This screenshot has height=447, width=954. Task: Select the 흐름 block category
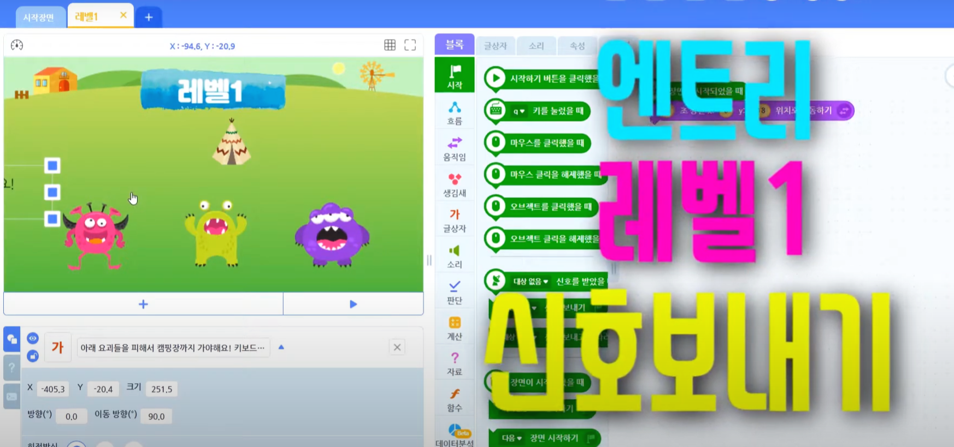click(455, 112)
